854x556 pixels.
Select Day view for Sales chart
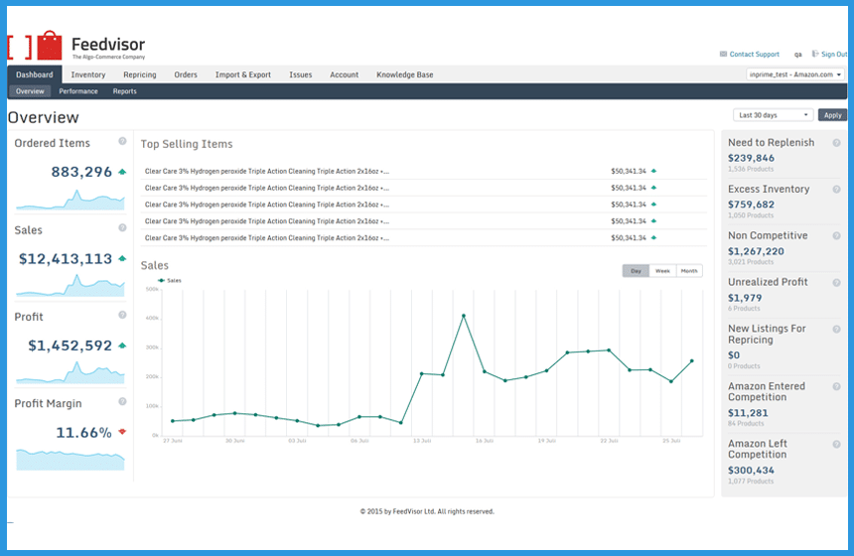[x=636, y=271]
